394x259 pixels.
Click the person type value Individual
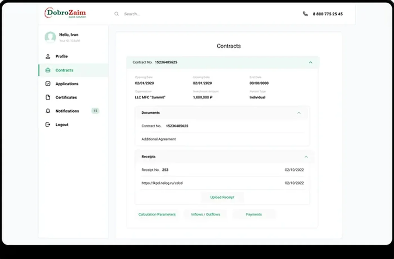pyautogui.click(x=258, y=97)
